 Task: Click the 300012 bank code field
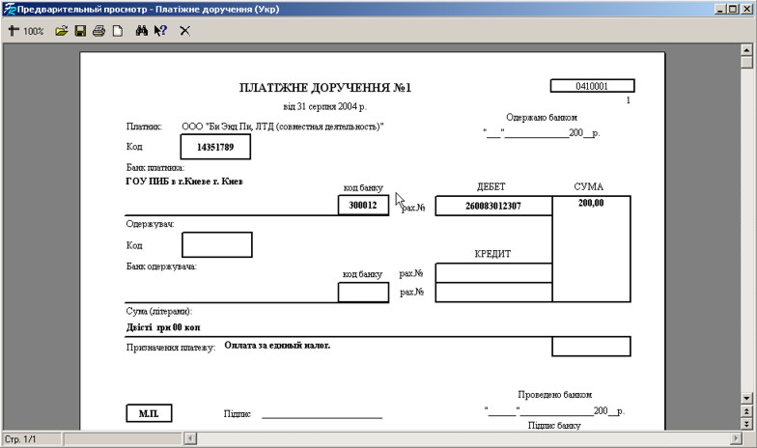(363, 206)
